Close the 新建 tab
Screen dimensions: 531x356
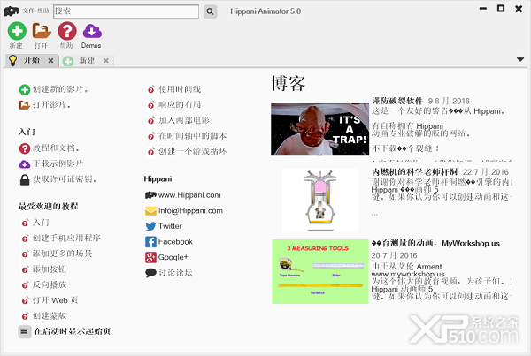pyautogui.click(x=106, y=61)
